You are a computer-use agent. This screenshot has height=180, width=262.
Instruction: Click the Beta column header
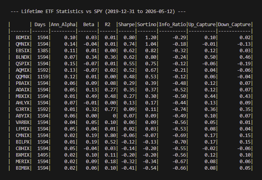point(89,25)
